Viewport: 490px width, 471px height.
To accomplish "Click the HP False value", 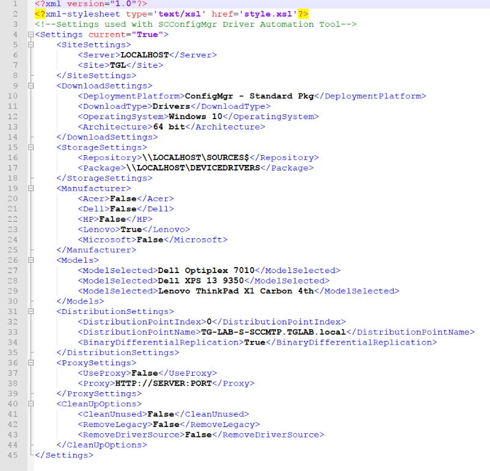I will (x=112, y=219).
